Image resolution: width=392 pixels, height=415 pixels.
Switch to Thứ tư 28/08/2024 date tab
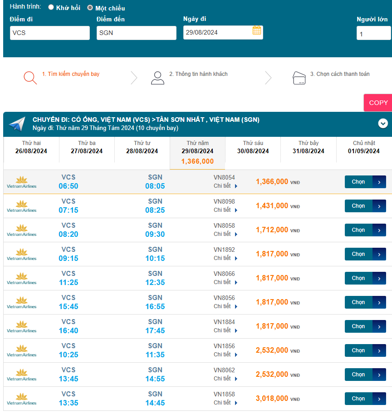tap(142, 147)
